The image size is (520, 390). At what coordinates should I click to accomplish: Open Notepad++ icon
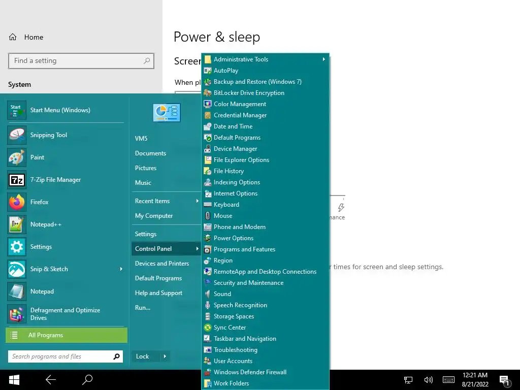point(17,224)
